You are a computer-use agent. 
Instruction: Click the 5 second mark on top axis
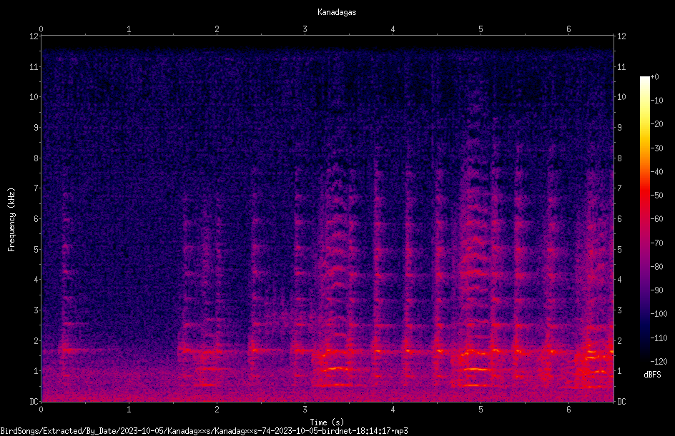click(481, 29)
